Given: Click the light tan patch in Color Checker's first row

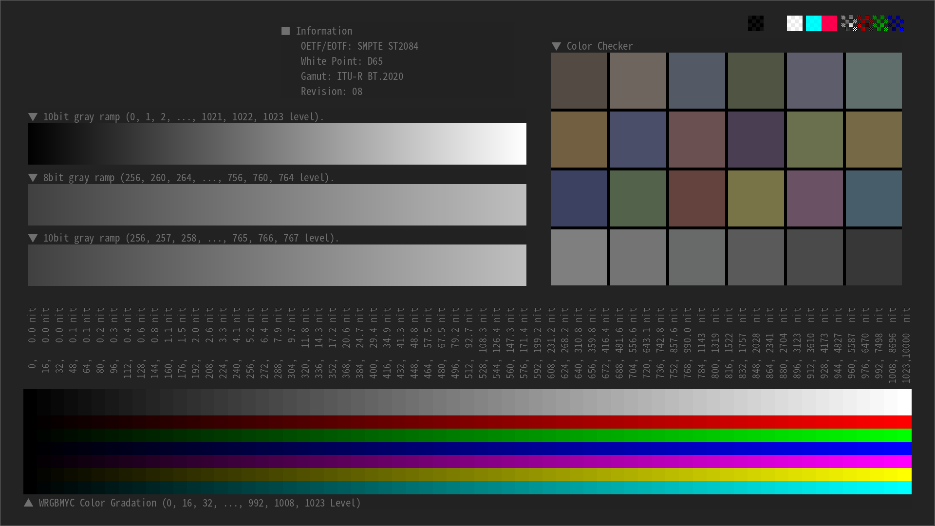Looking at the screenshot, I should click(638, 80).
